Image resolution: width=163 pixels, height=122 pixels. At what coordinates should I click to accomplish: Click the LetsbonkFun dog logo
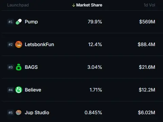pos(19,44)
